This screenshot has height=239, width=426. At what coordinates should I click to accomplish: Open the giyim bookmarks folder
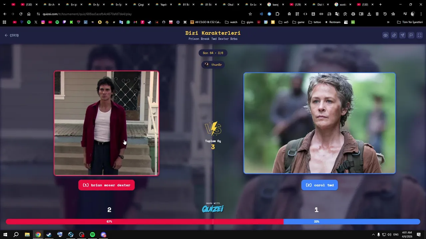(247, 22)
